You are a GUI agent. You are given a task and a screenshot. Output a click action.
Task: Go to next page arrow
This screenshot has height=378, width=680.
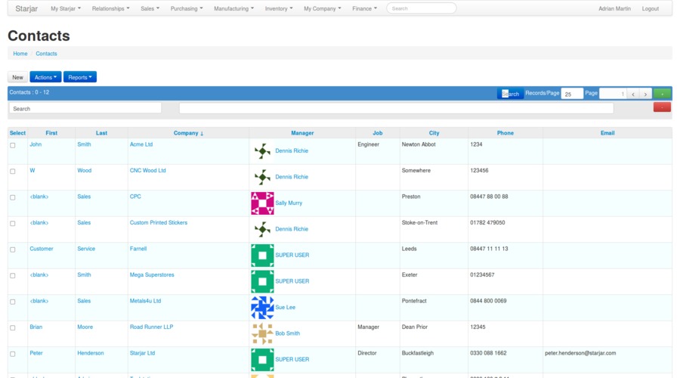pyautogui.click(x=645, y=94)
